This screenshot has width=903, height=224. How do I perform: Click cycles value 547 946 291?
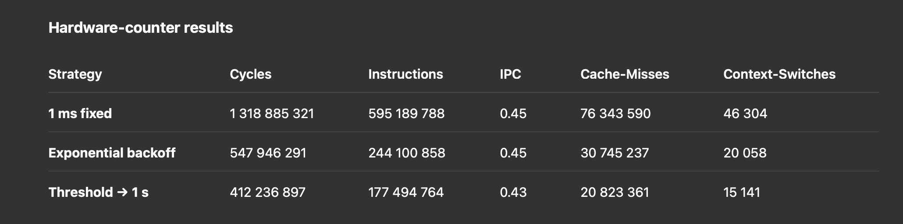(x=268, y=153)
